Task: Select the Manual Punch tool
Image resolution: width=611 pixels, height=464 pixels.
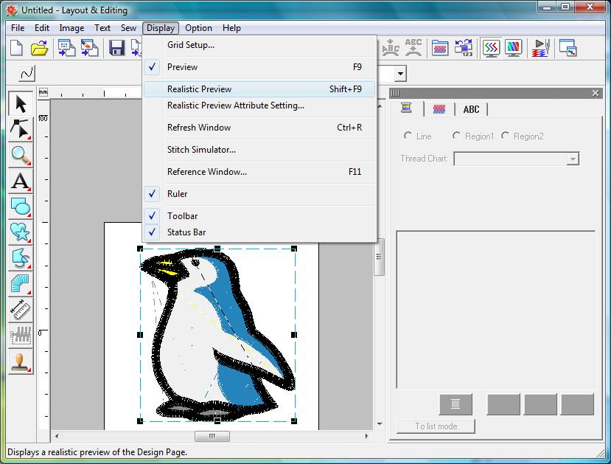Action: coord(20,284)
